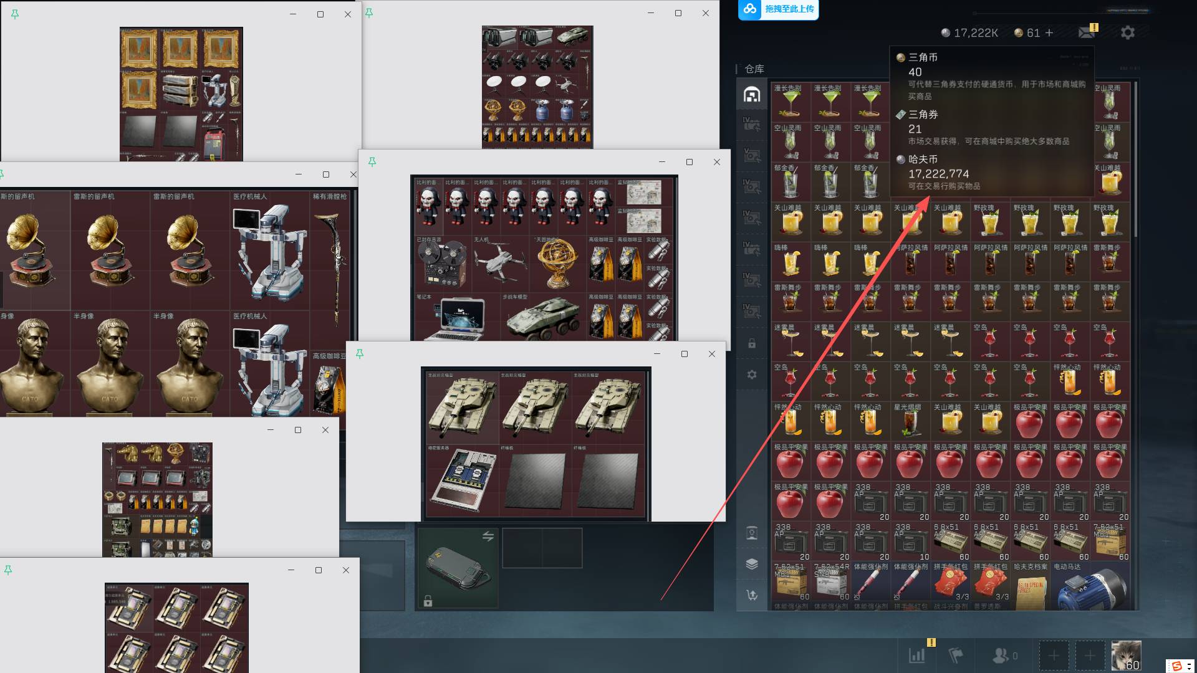
Task: Click the flag icon in bottom bar
Action: 956,656
